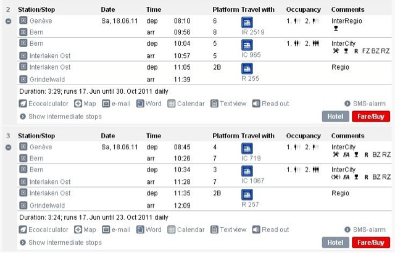Click the R 257 train icon

[247, 194]
